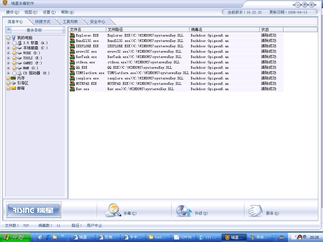This screenshot has height=242, width=323.
Task: Switch to the 工具列表 tab
Action: pyautogui.click(x=70, y=22)
